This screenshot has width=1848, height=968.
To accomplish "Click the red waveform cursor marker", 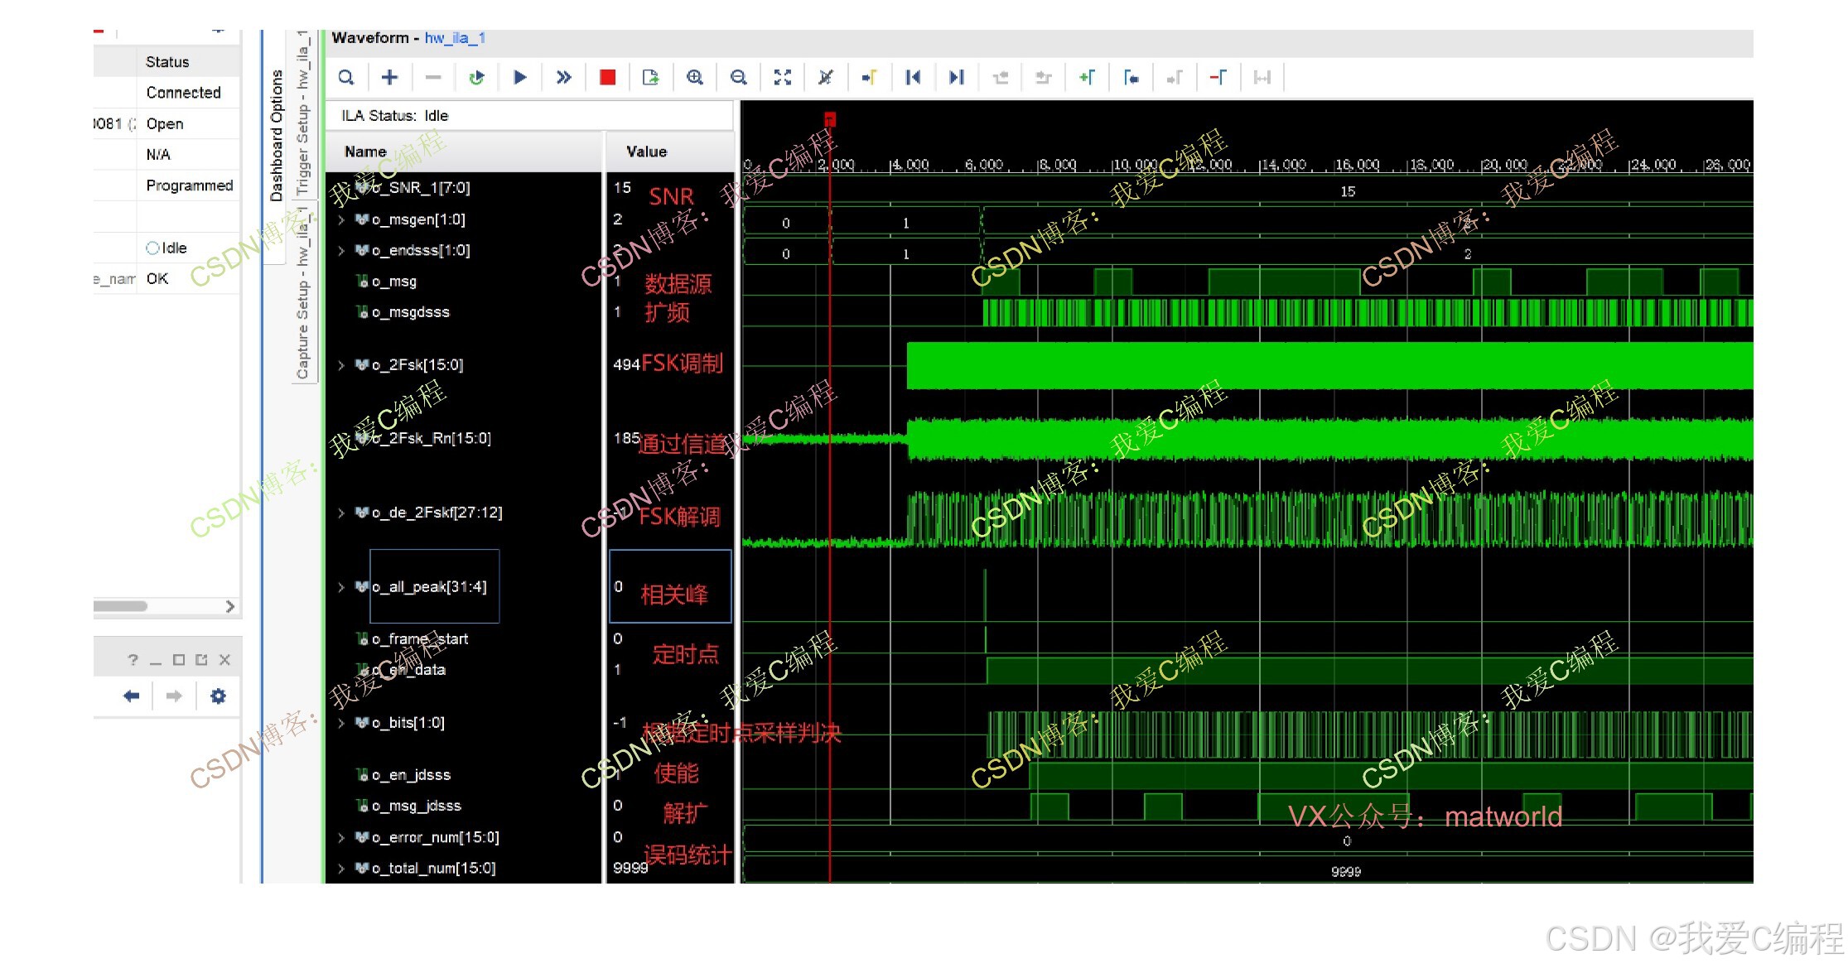I will click(x=830, y=119).
